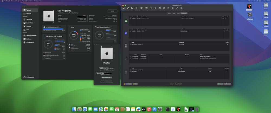Open Extensions in Hackintool toolbar
Viewport: 271px width, 113px height.
tap(141, 8)
